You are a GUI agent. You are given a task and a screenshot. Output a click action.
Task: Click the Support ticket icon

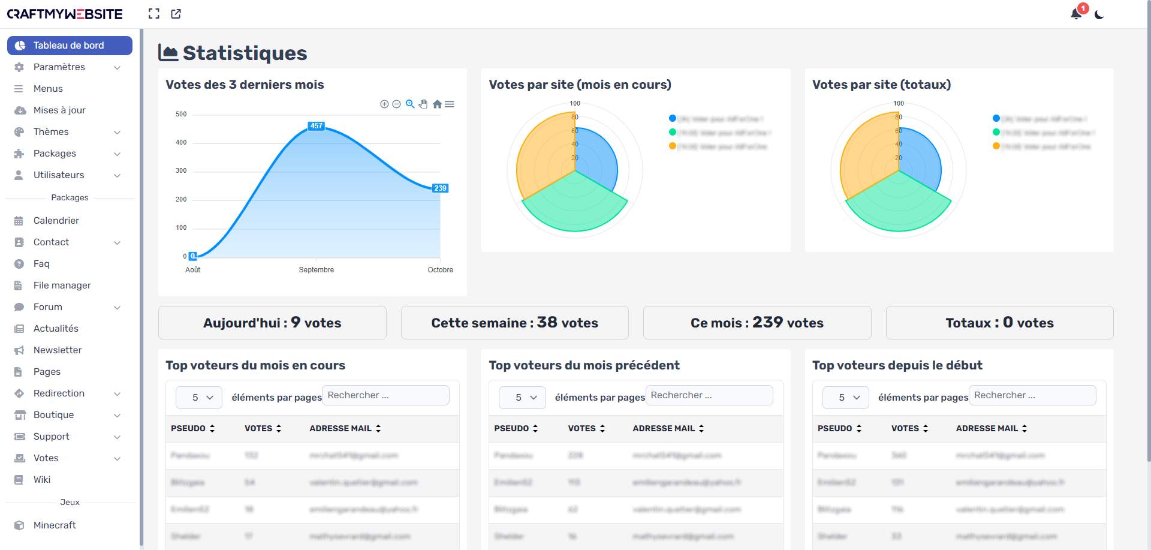click(20, 437)
